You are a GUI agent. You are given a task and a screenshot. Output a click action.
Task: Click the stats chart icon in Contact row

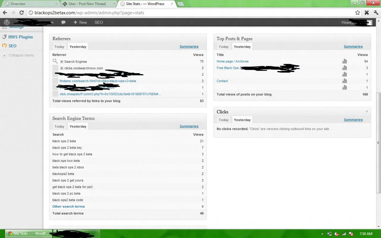(345, 81)
